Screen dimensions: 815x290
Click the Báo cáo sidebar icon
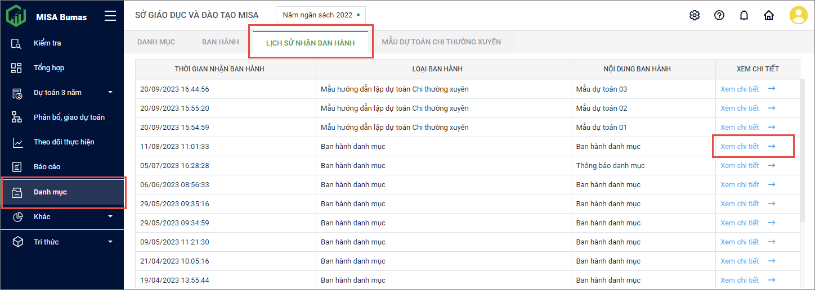click(17, 167)
